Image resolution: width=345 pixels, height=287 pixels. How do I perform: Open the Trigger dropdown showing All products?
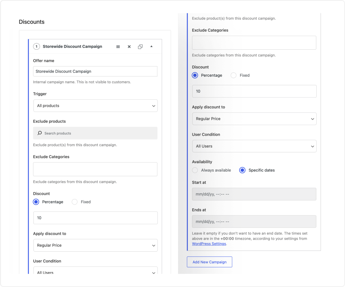click(95, 106)
